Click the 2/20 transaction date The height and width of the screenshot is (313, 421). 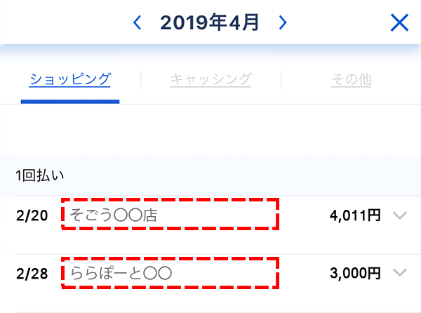click(32, 215)
